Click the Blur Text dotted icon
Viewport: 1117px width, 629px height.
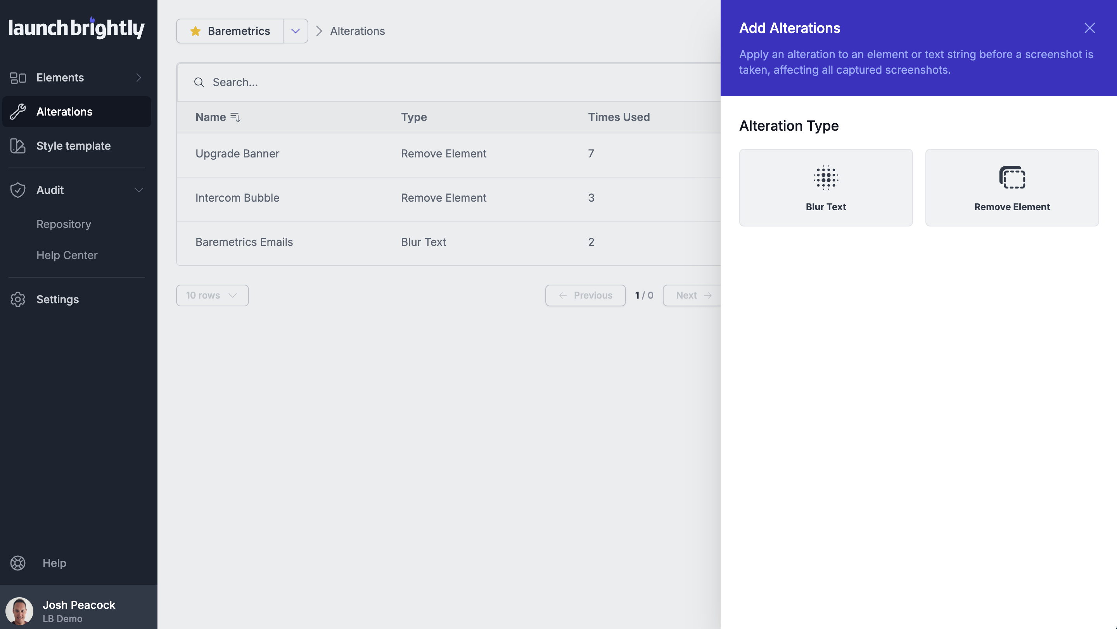(x=826, y=177)
